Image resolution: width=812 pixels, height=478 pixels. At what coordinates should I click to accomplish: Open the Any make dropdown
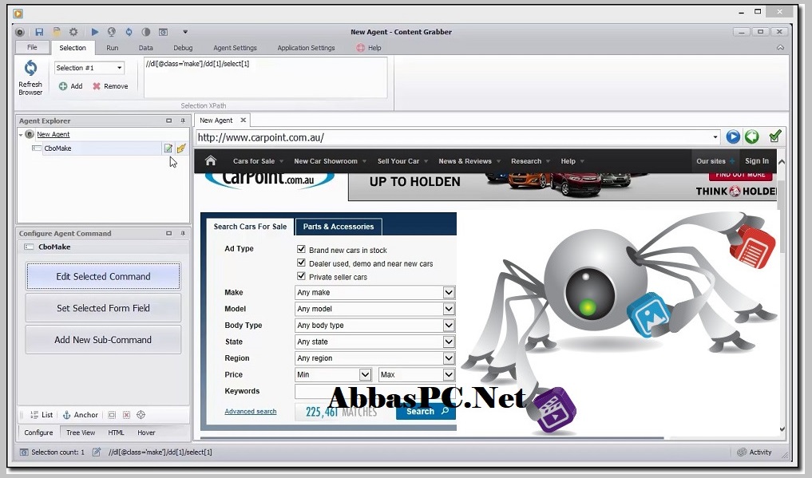[x=449, y=292]
